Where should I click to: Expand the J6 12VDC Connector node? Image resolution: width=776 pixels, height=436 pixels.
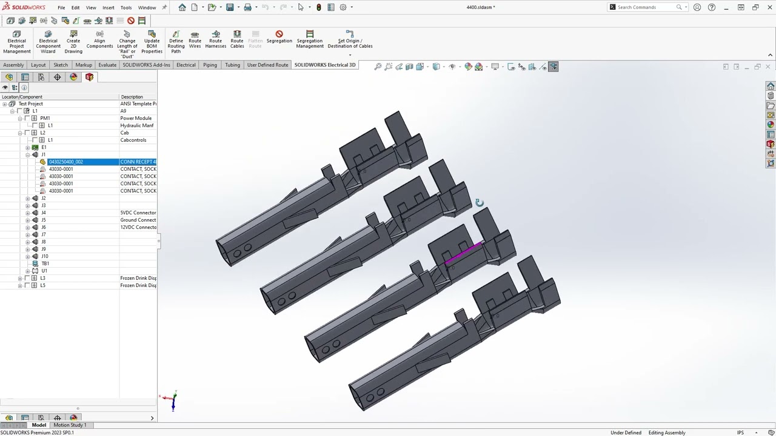27,227
